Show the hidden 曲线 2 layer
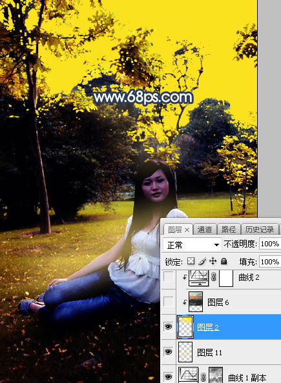Image resolution: width=281 pixels, height=383 pixels. [x=169, y=277]
